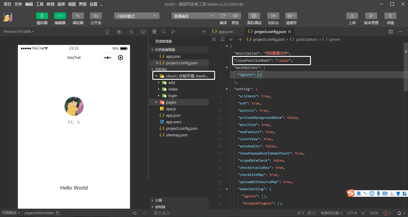Click the upload button
Viewport: 408px width, 217px height.
(352, 16)
